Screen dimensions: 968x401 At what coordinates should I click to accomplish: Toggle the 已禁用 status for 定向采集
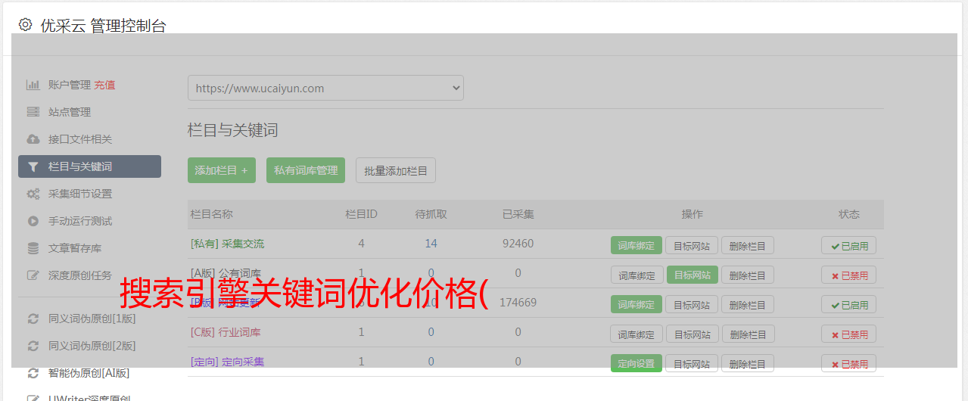(x=849, y=363)
